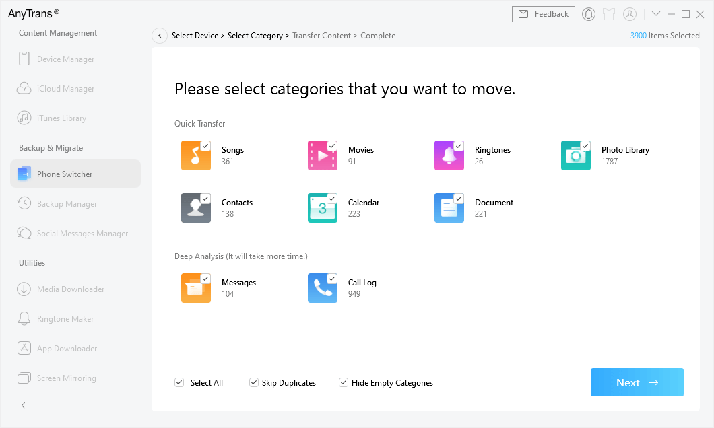Open Backup Manager in the sidebar

point(67,203)
